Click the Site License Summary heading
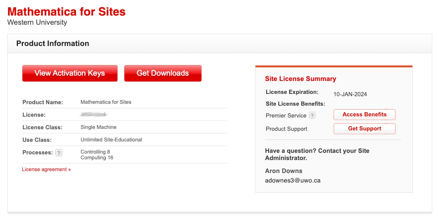The image size is (438, 219). 301,79
